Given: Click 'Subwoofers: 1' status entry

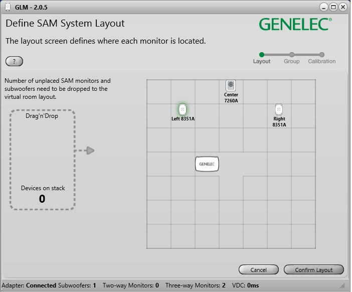Looking at the screenshot, I should [77, 285].
